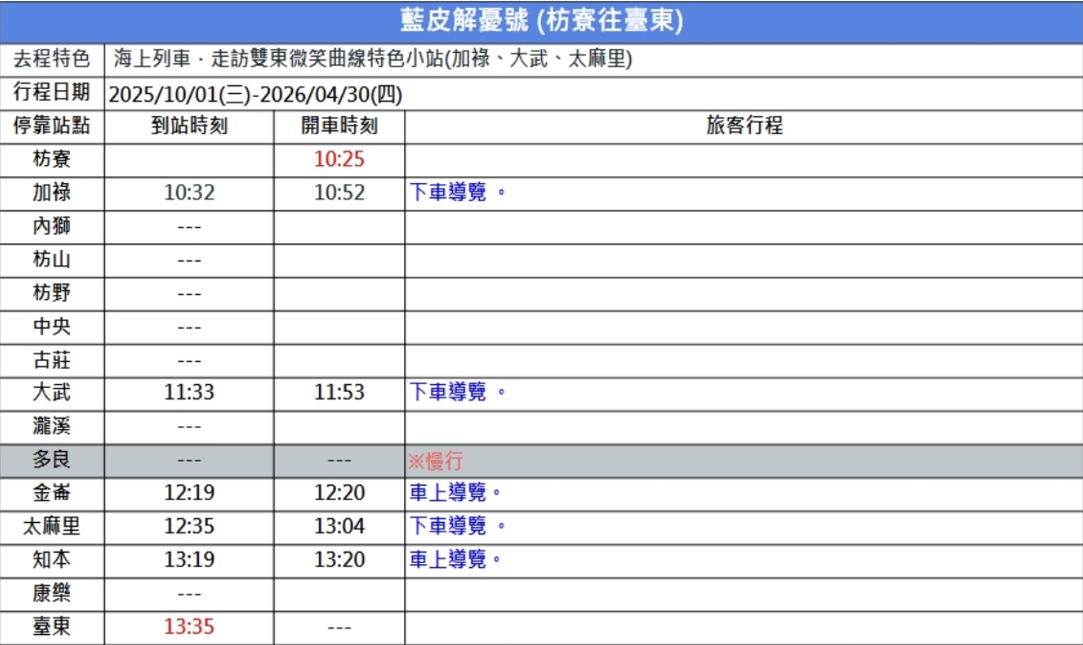Image resolution: width=1083 pixels, height=645 pixels.
Task: Click the 枋寮 departure time 10:25
Action: pos(339,159)
